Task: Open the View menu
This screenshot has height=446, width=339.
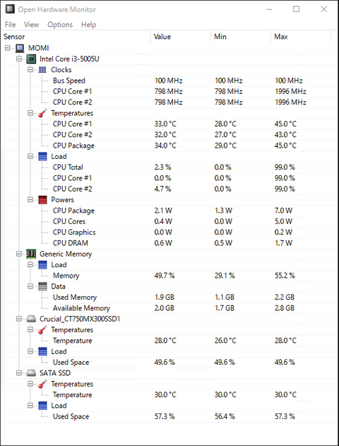Action: click(x=31, y=25)
